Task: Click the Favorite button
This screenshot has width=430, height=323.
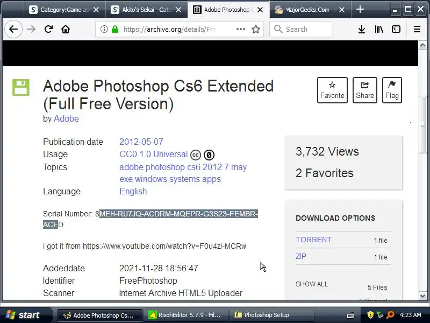Action: [332, 90]
